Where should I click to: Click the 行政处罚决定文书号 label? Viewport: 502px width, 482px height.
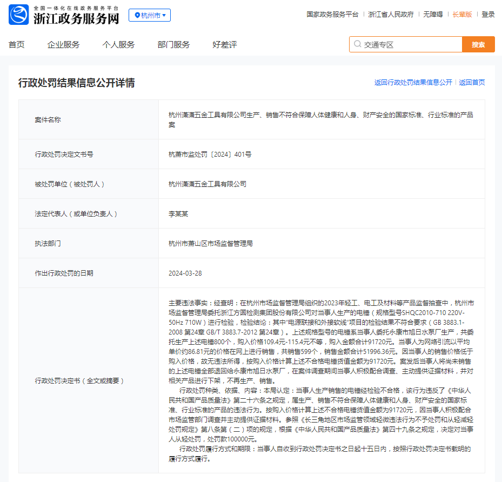point(64,154)
